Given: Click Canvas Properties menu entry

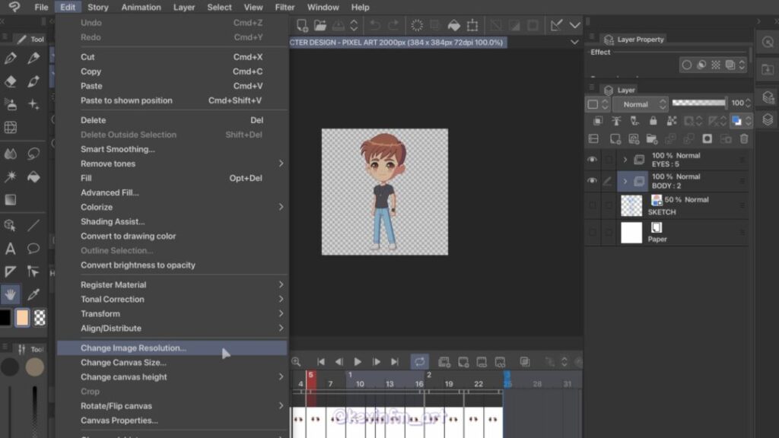Looking at the screenshot, I should [x=119, y=421].
